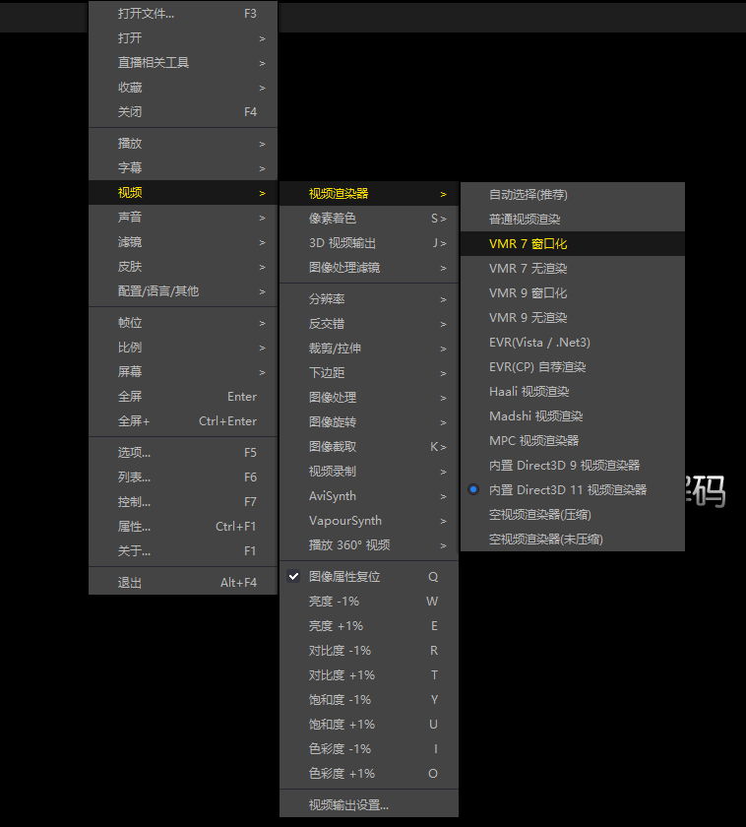Decrease contrast with 对比度 -1%
746x827 pixels.
point(340,651)
